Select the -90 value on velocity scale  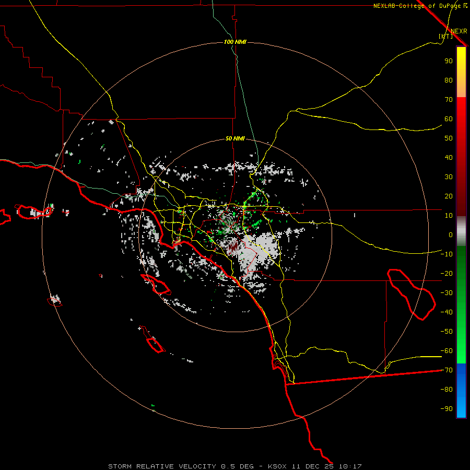446,409
